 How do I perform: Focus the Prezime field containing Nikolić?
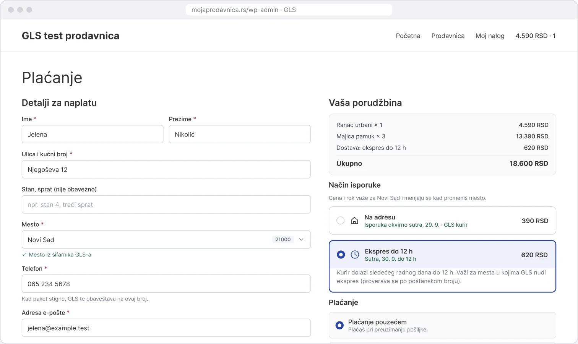pos(240,134)
